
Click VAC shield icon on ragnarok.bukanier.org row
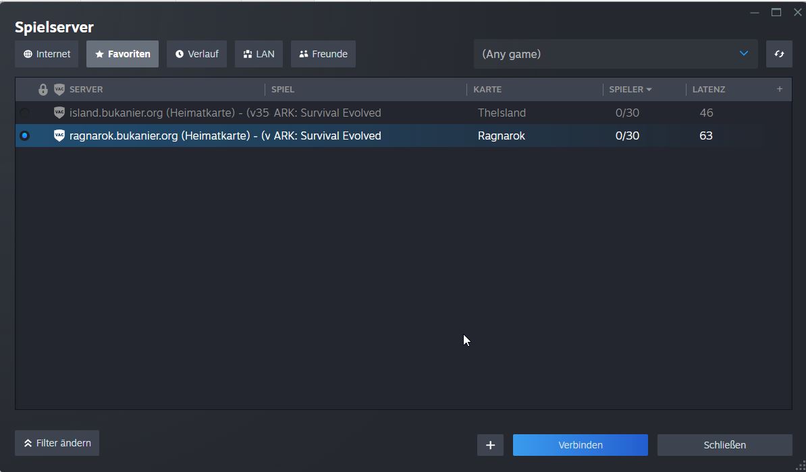click(59, 136)
